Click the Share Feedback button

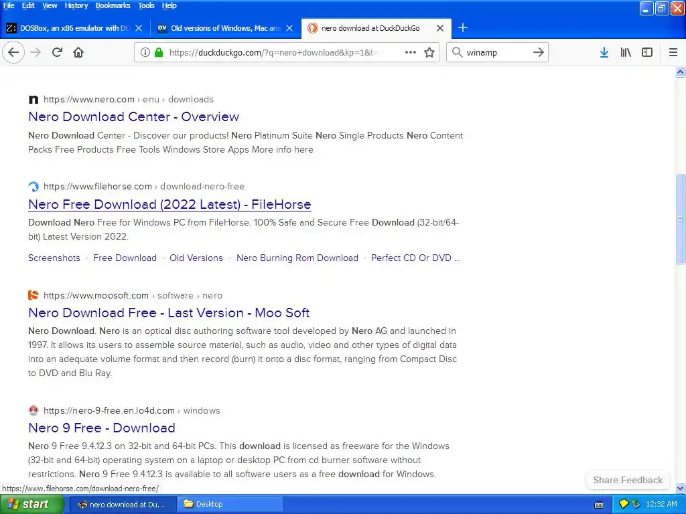coord(627,480)
